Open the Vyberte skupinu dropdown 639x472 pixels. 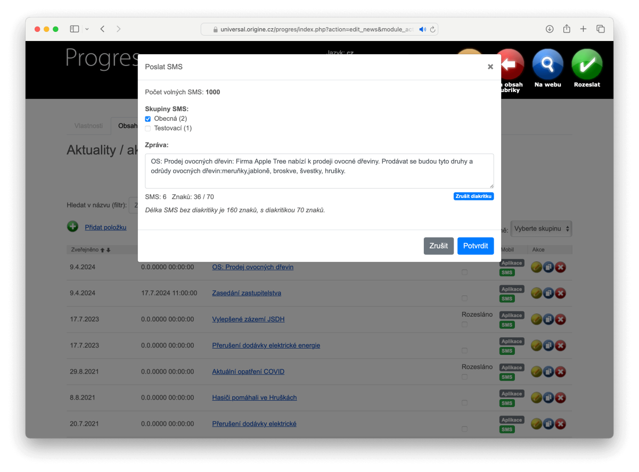point(541,228)
